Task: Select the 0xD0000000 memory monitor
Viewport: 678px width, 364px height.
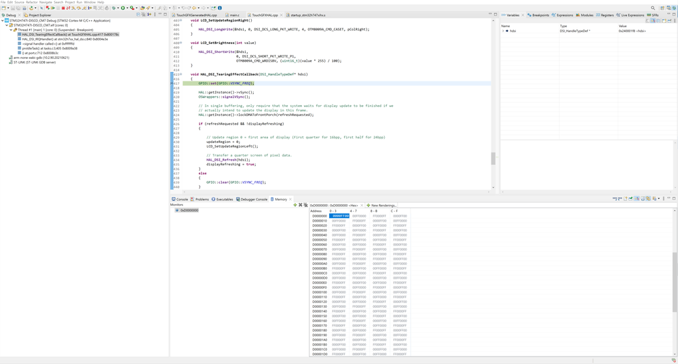Action: (187, 210)
